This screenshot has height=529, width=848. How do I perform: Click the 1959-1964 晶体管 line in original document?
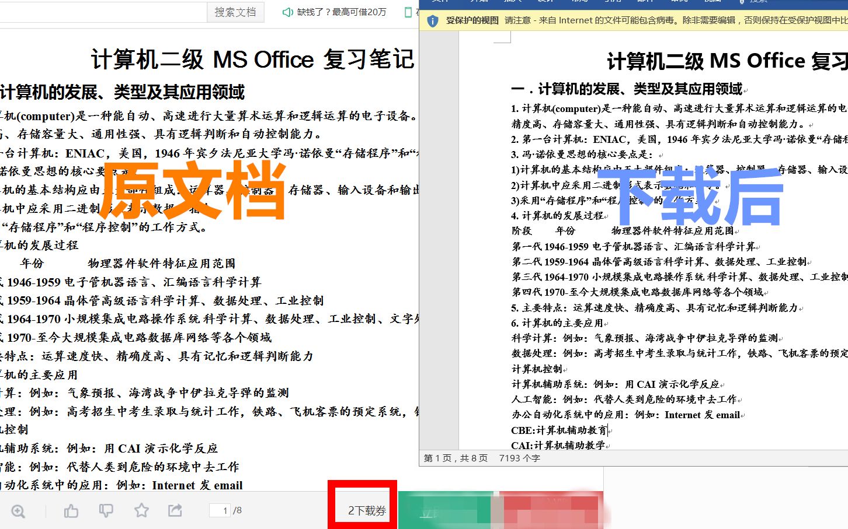[162, 301]
